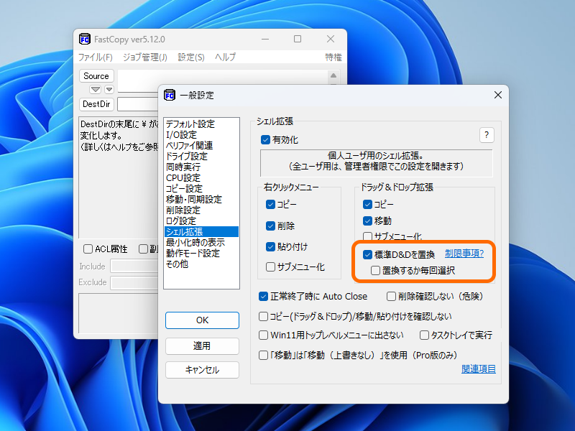Image resolution: width=575 pixels, height=431 pixels.
Task: Click the FastCopy app icon in main title bar
Action: tap(85, 39)
